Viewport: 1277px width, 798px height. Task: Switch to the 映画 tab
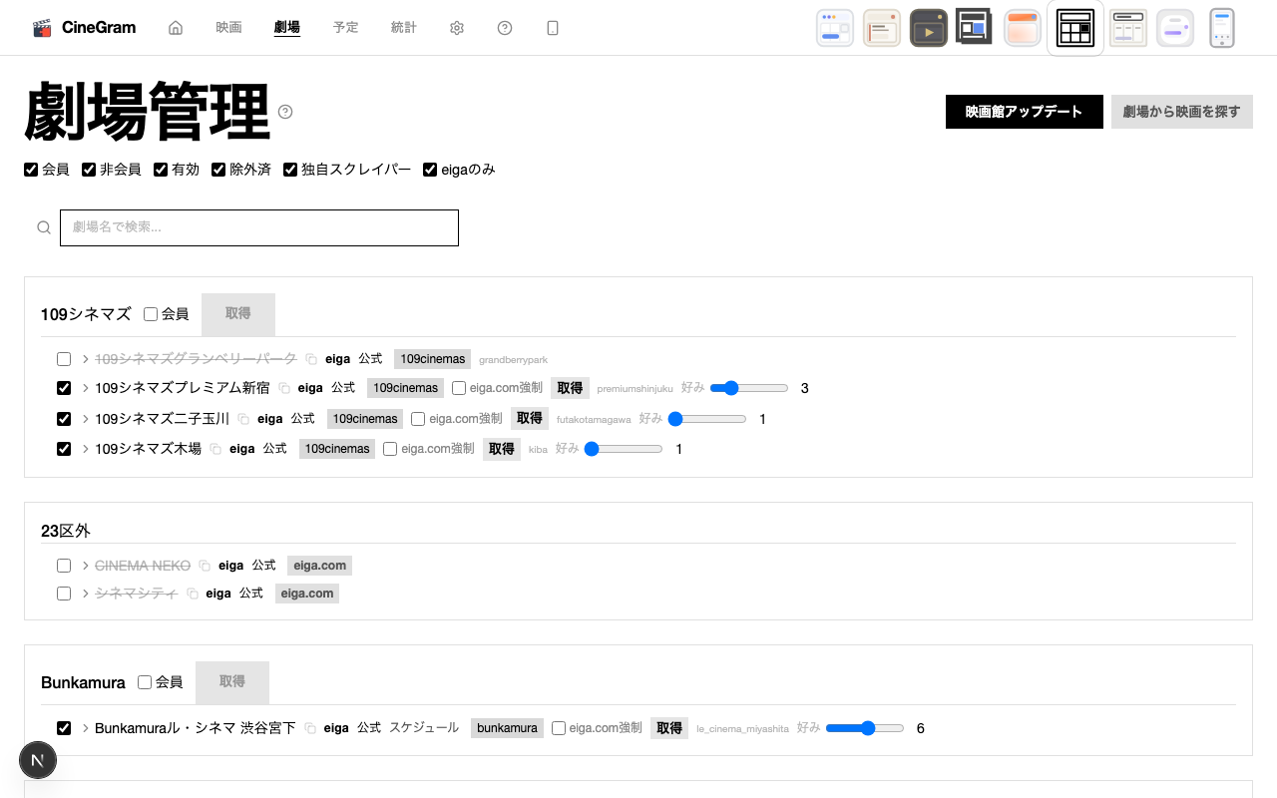point(227,27)
